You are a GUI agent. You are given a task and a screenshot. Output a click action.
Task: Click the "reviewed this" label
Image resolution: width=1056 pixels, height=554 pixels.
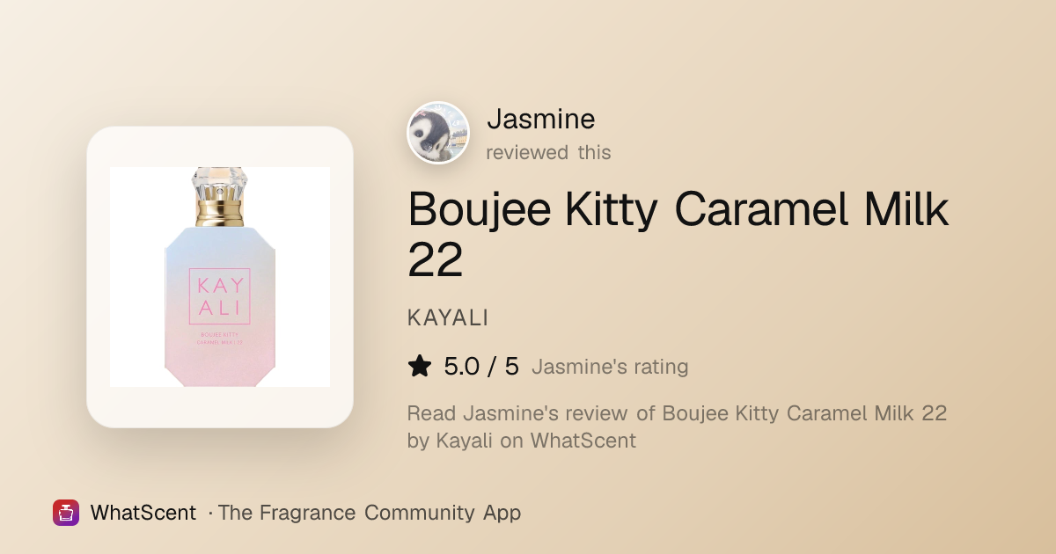(548, 152)
